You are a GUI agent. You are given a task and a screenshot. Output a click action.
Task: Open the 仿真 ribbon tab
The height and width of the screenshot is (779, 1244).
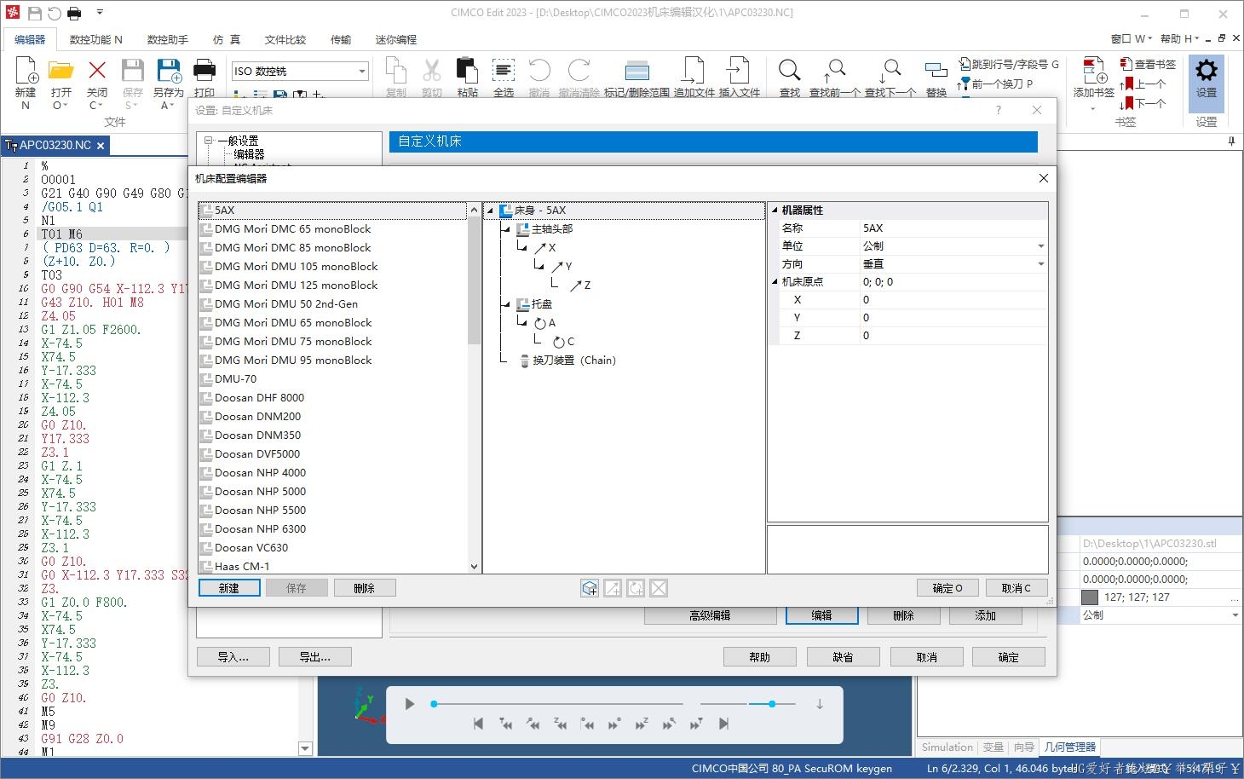click(x=227, y=39)
